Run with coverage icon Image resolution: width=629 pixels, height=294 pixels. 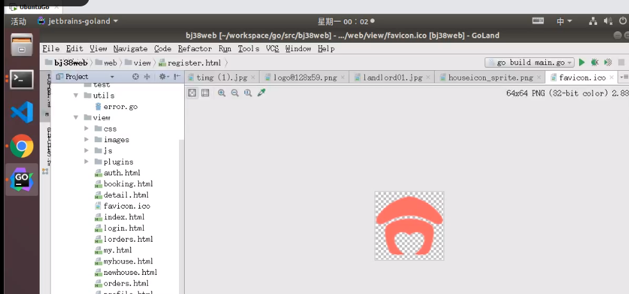[608, 62]
